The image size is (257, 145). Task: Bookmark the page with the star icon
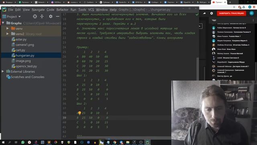tap(234, 7)
